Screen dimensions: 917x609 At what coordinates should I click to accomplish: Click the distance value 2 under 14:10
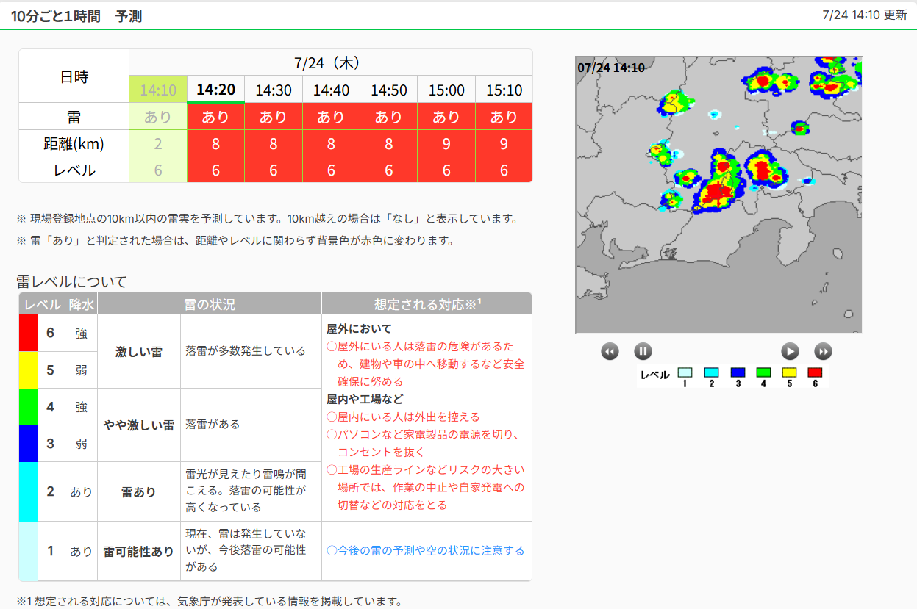coord(158,144)
